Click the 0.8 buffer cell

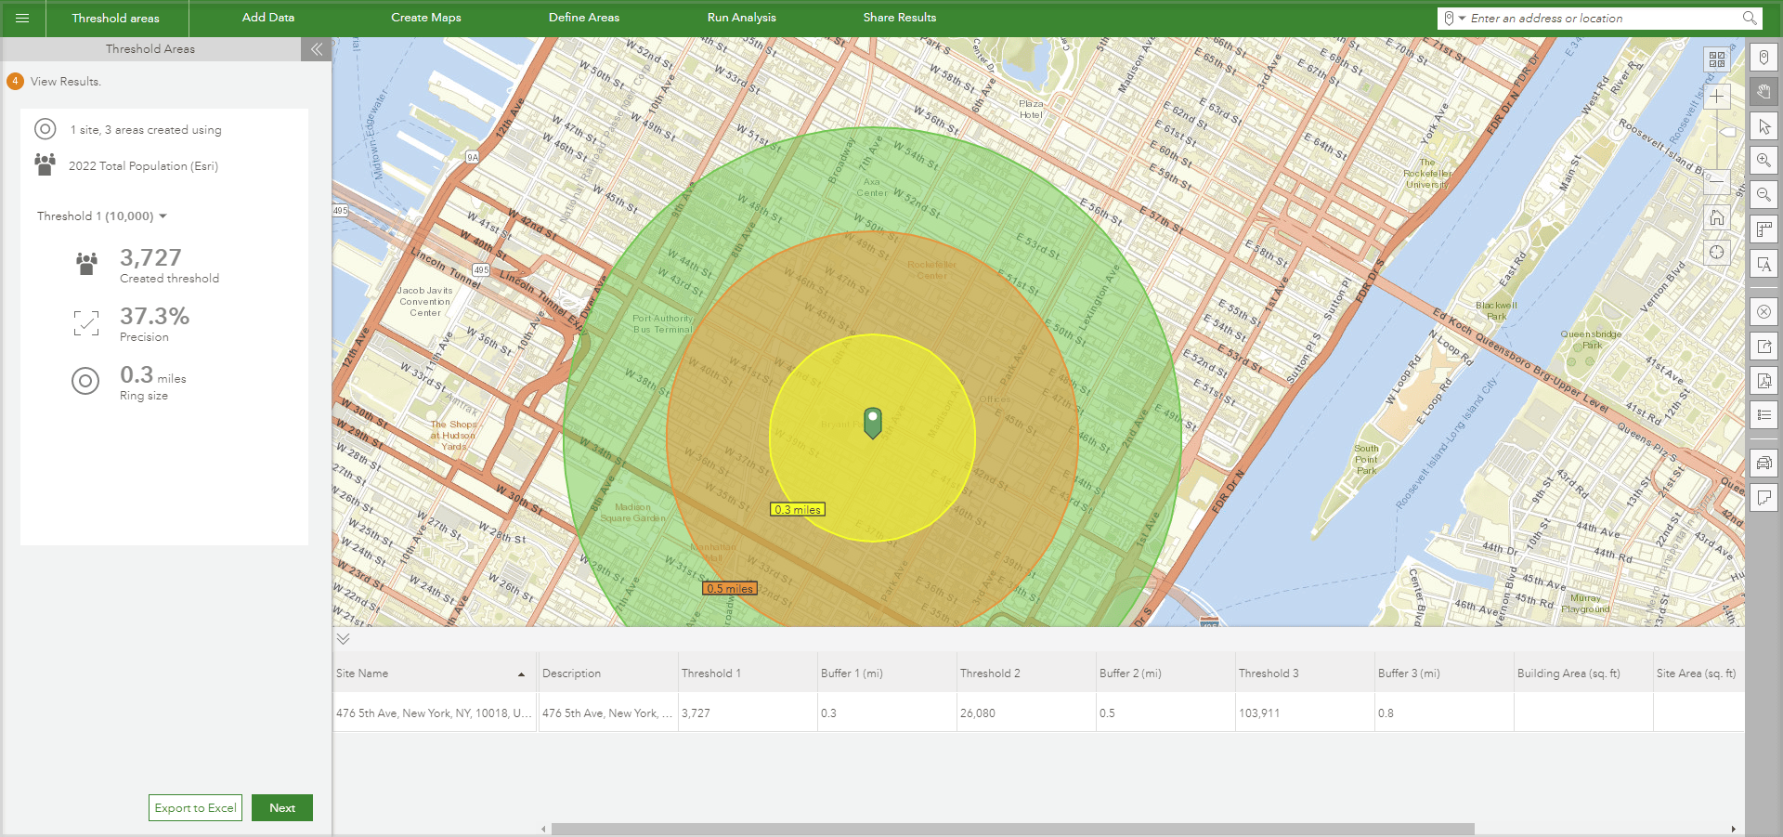click(x=1444, y=713)
